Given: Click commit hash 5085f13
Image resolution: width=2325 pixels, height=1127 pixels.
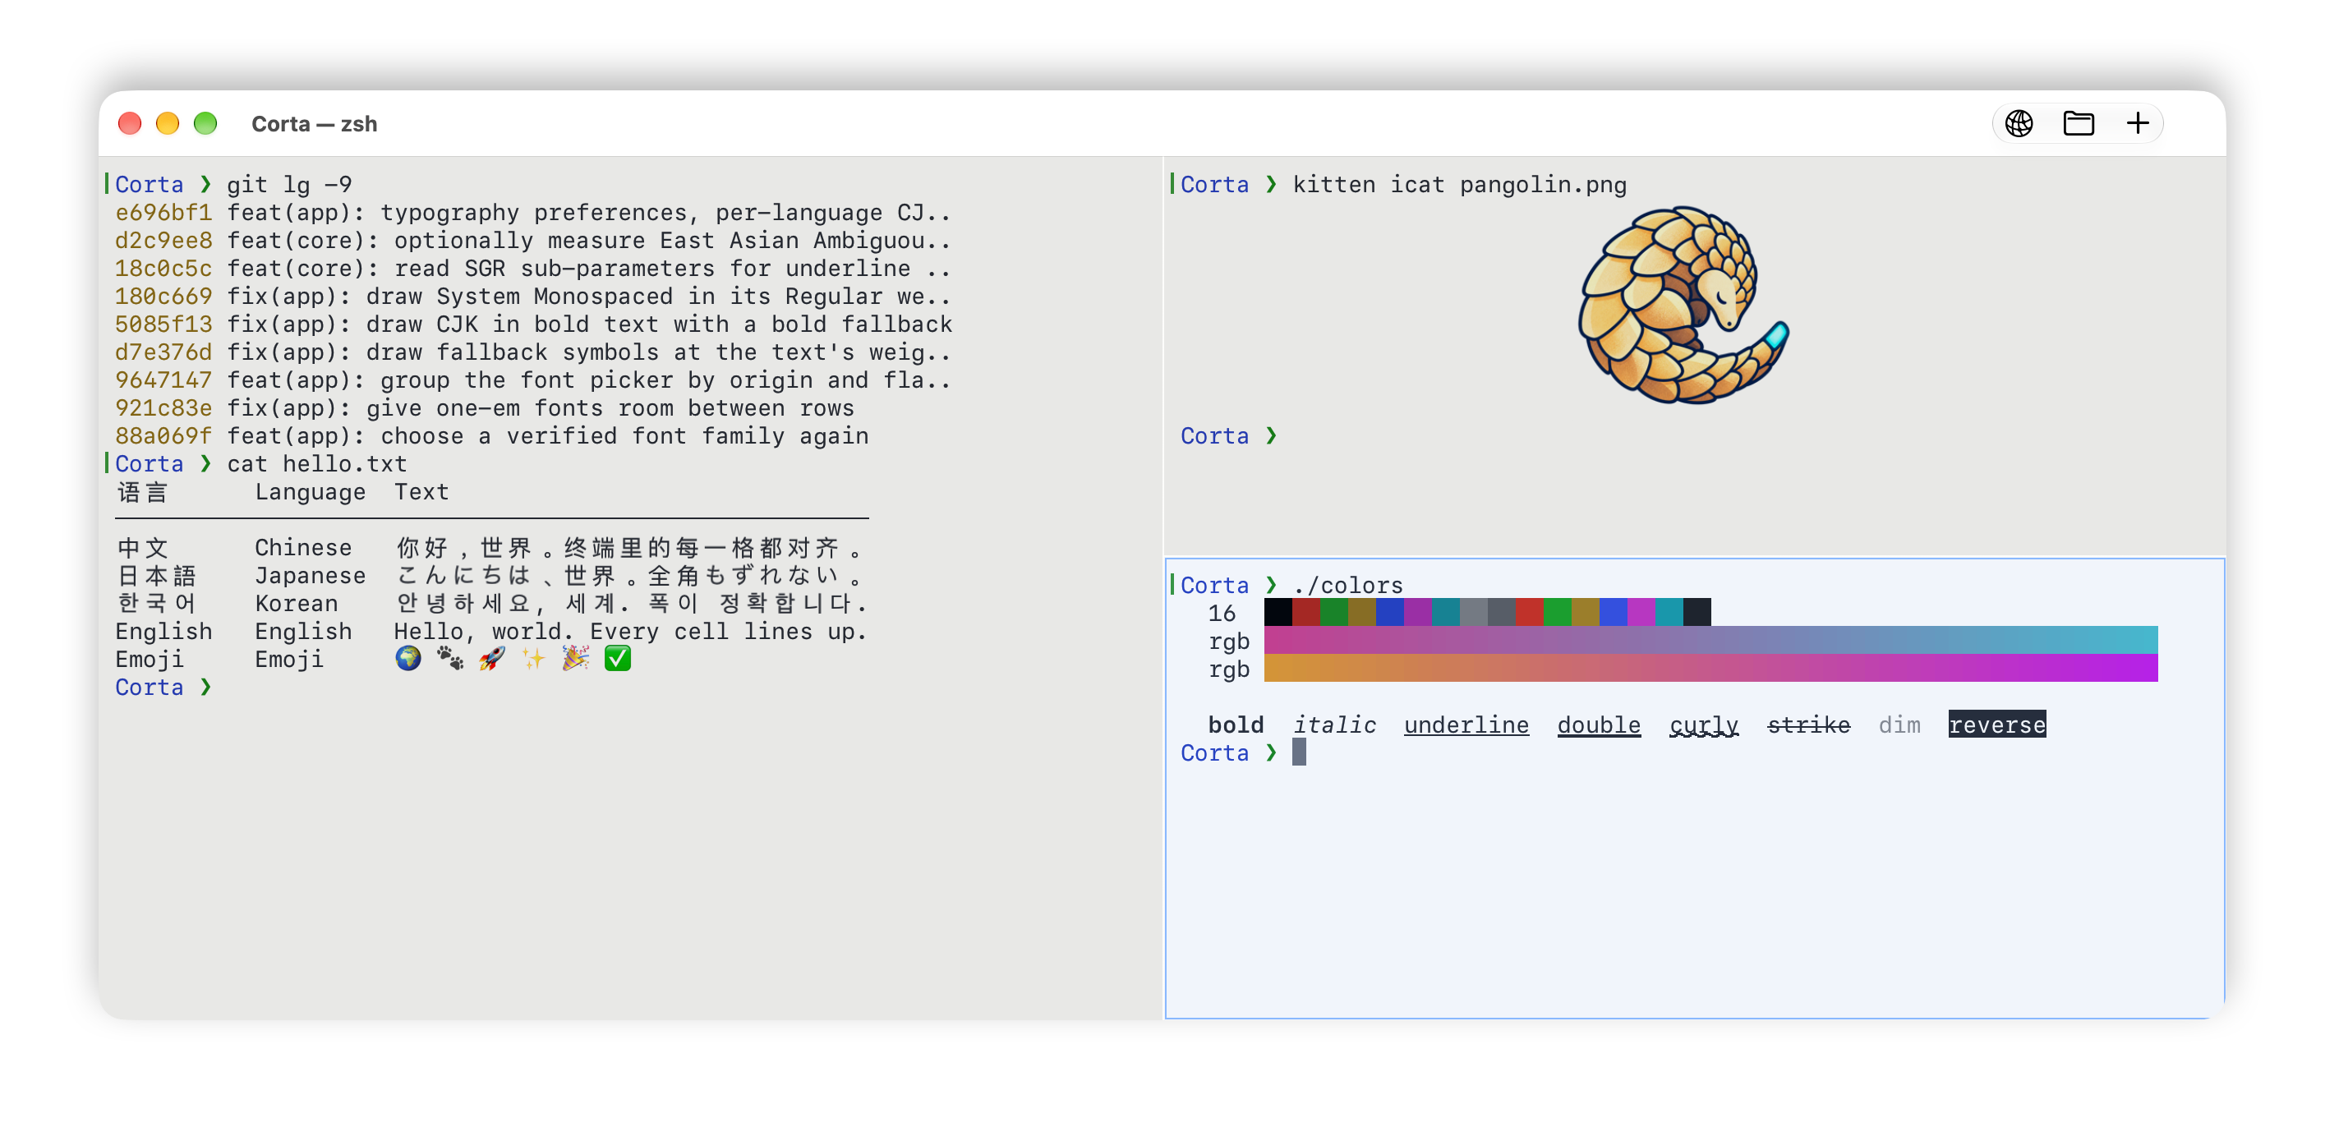Looking at the screenshot, I should (163, 324).
